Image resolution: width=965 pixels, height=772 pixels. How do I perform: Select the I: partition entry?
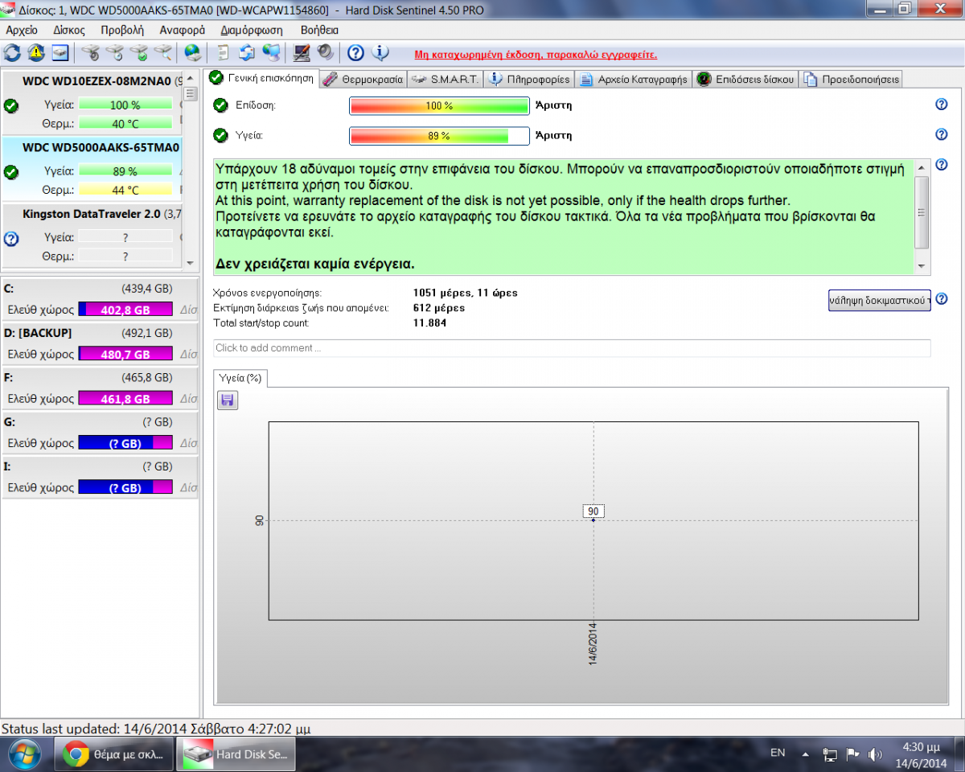point(100,477)
